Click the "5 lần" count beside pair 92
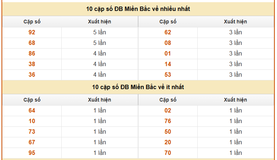The height and width of the screenshot is (160, 277). point(100,32)
